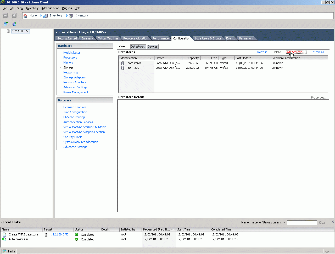The height and width of the screenshot is (254, 335).
Task: Click the Delete datastore link
Action: (x=277, y=52)
